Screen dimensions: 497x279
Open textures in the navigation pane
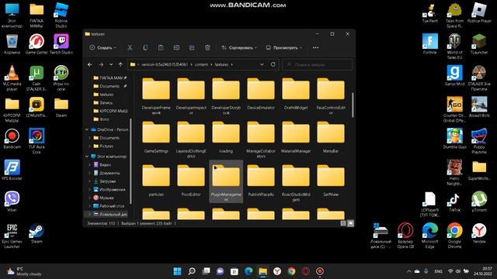pyautogui.click(x=103, y=95)
